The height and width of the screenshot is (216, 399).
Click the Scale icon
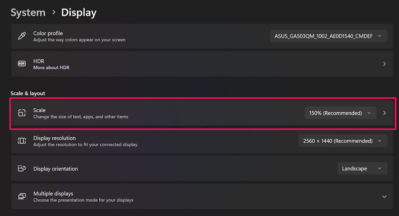click(x=21, y=113)
